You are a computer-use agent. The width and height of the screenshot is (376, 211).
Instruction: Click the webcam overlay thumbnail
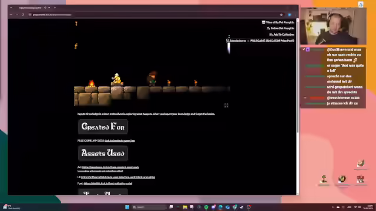pos(333,26)
